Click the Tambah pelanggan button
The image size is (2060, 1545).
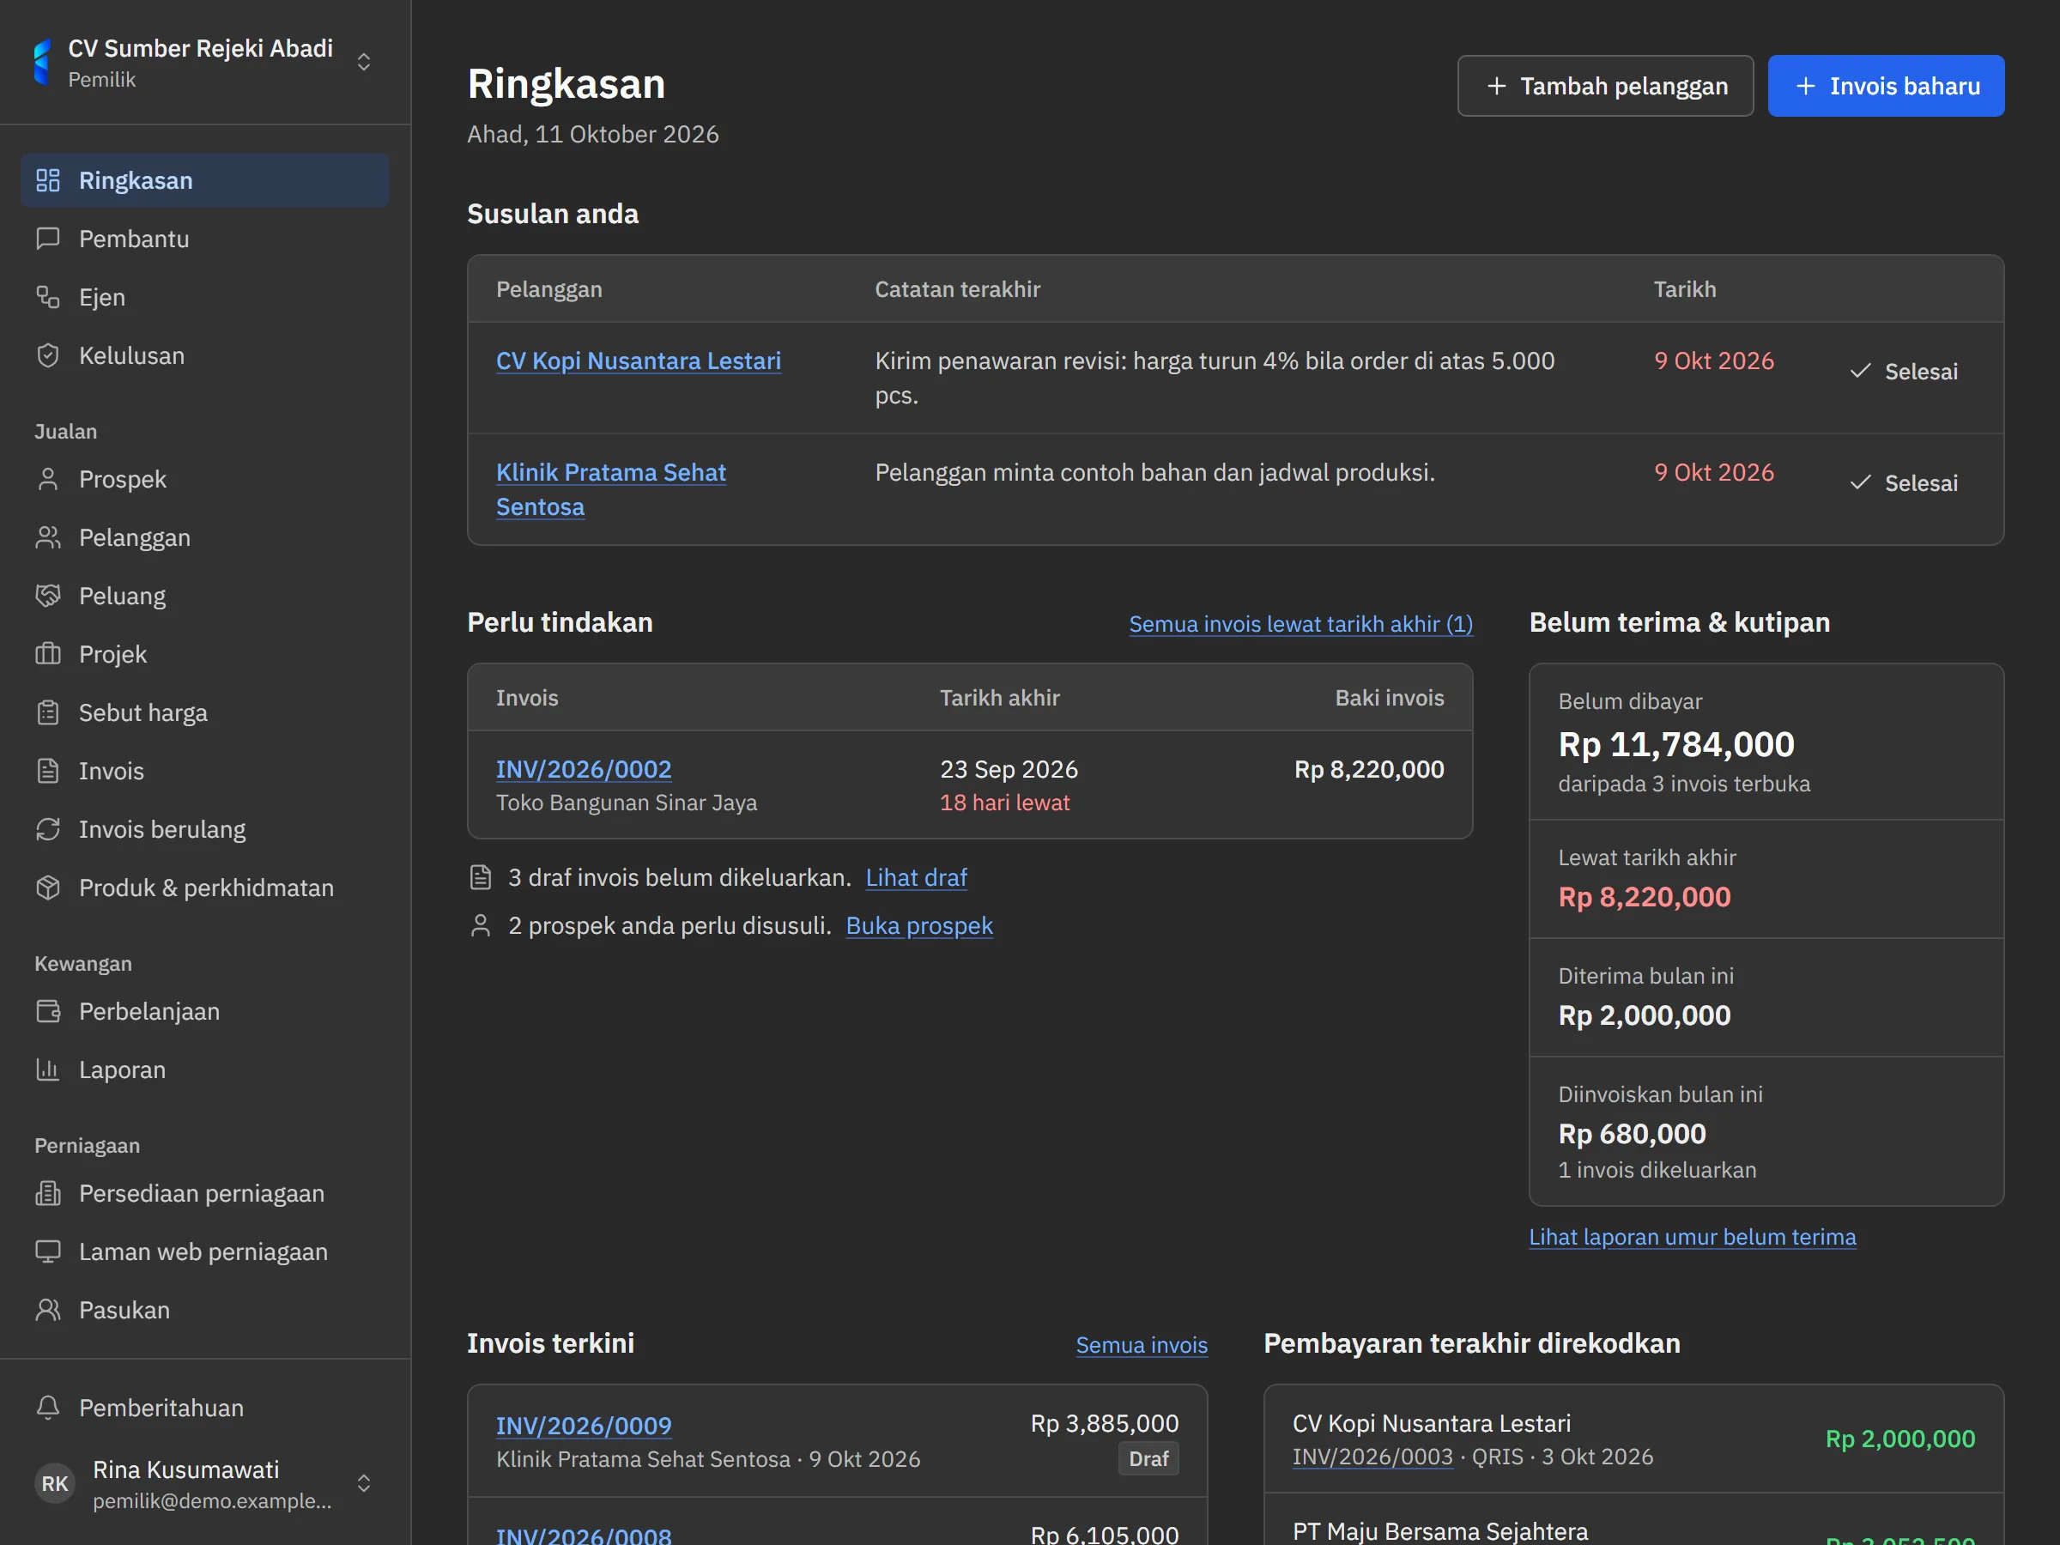pyautogui.click(x=1604, y=86)
